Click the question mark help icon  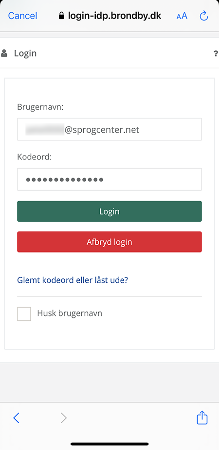(216, 53)
